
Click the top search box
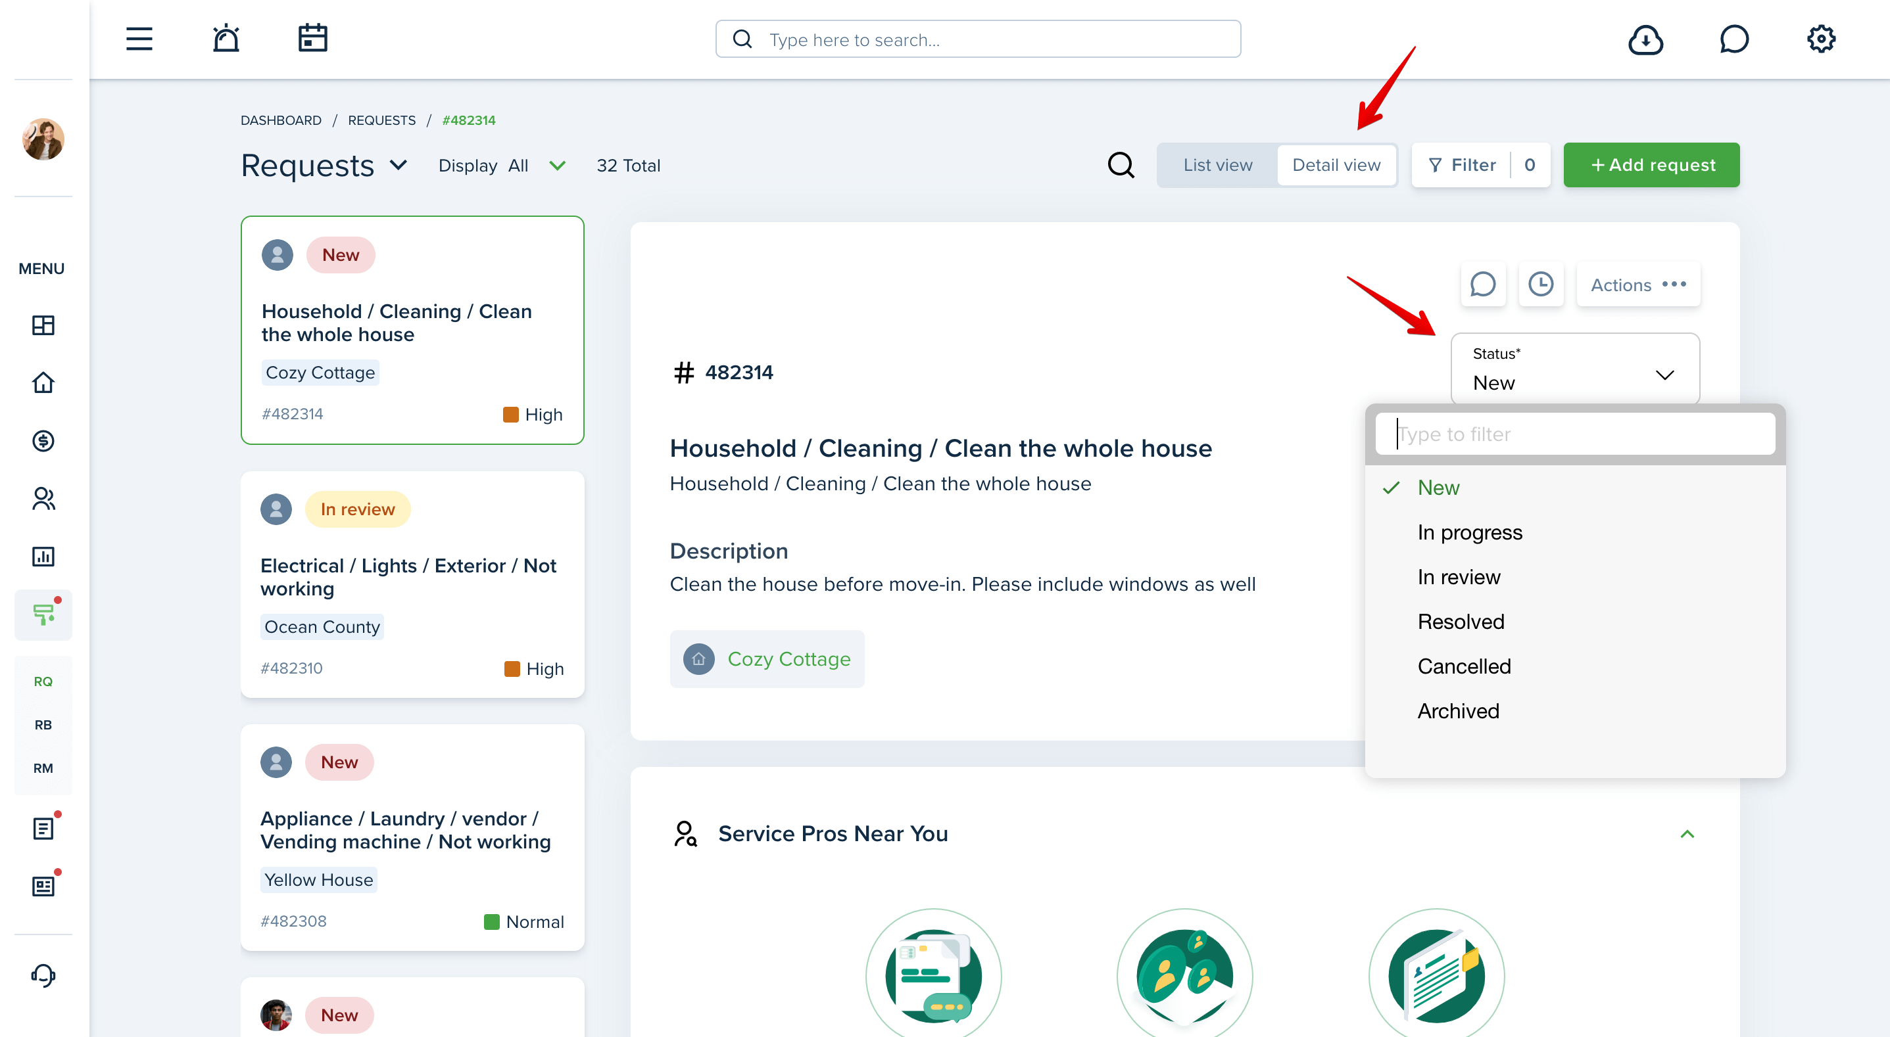(x=977, y=39)
